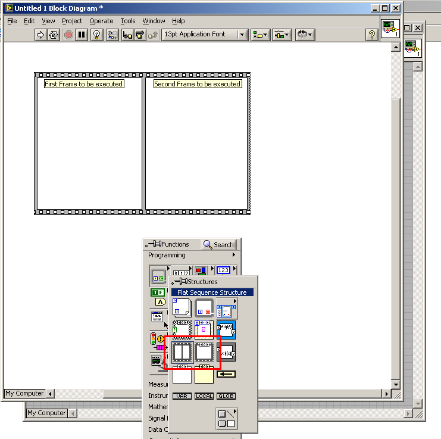Click Step Over on the toolbar

point(140,35)
